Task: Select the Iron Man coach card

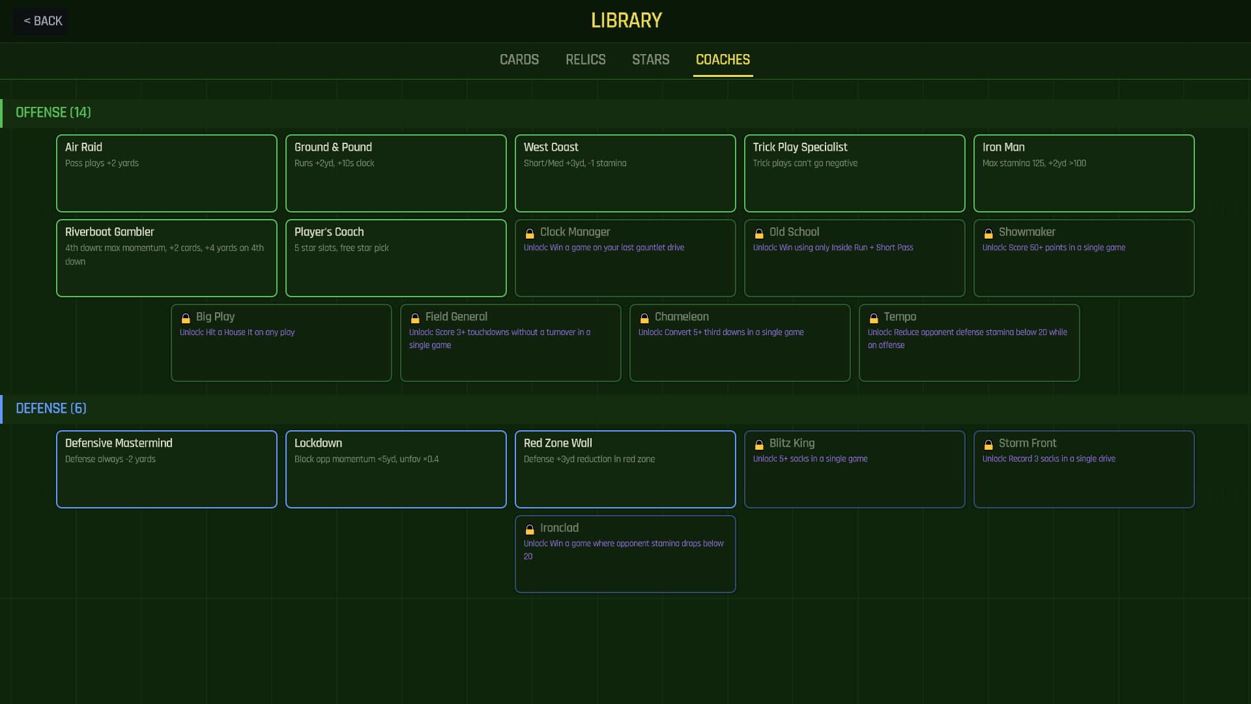Action: click(x=1084, y=173)
